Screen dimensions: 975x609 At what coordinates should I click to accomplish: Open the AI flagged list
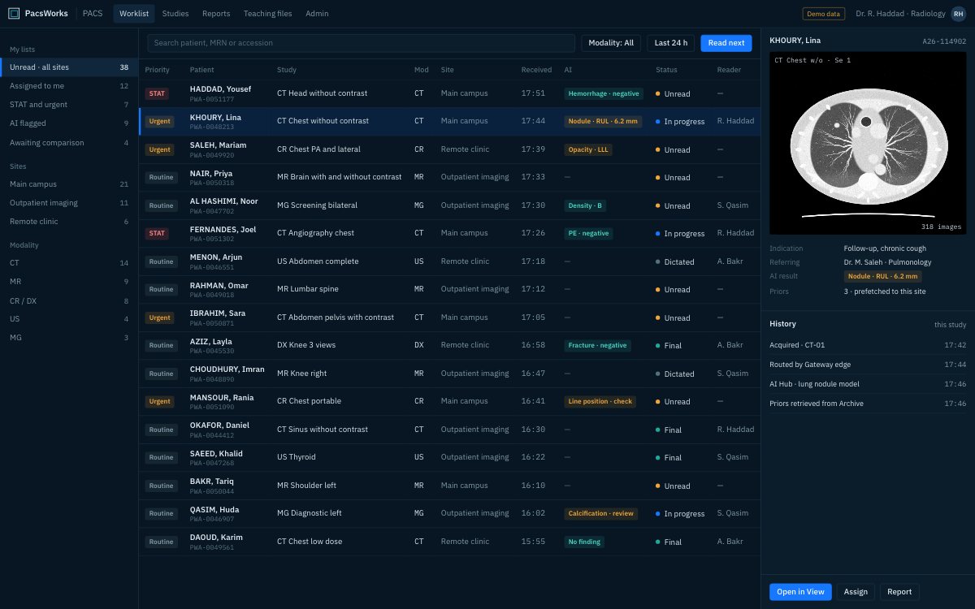(69, 123)
